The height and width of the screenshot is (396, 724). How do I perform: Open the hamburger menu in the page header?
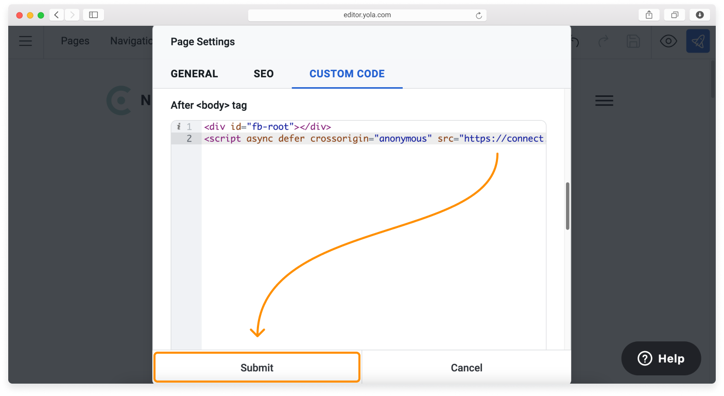(x=604, y=101)
